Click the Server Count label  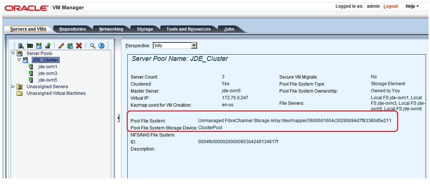pos(144,77)
